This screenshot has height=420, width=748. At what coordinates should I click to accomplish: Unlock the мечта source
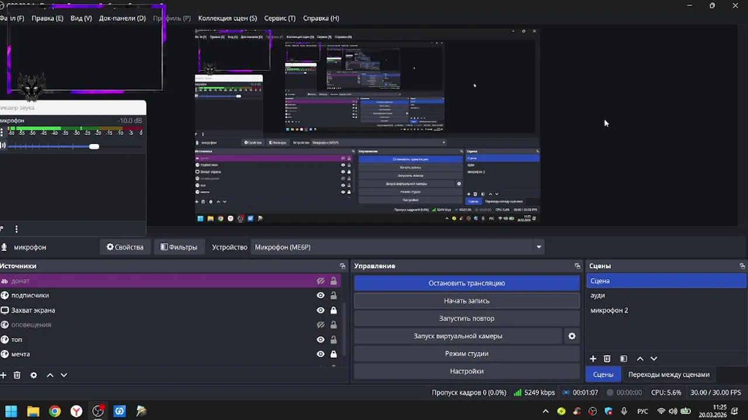click(334, 354)
